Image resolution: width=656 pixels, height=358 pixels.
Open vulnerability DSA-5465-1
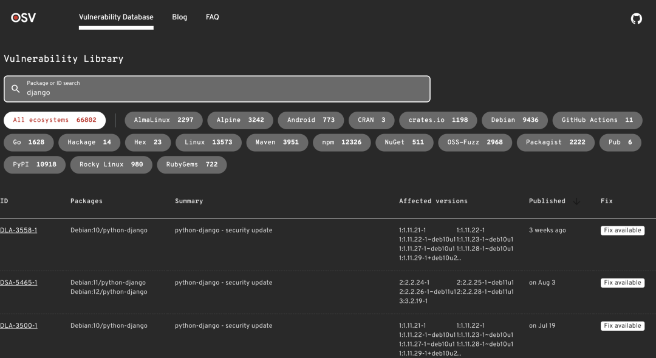(18, 282)
